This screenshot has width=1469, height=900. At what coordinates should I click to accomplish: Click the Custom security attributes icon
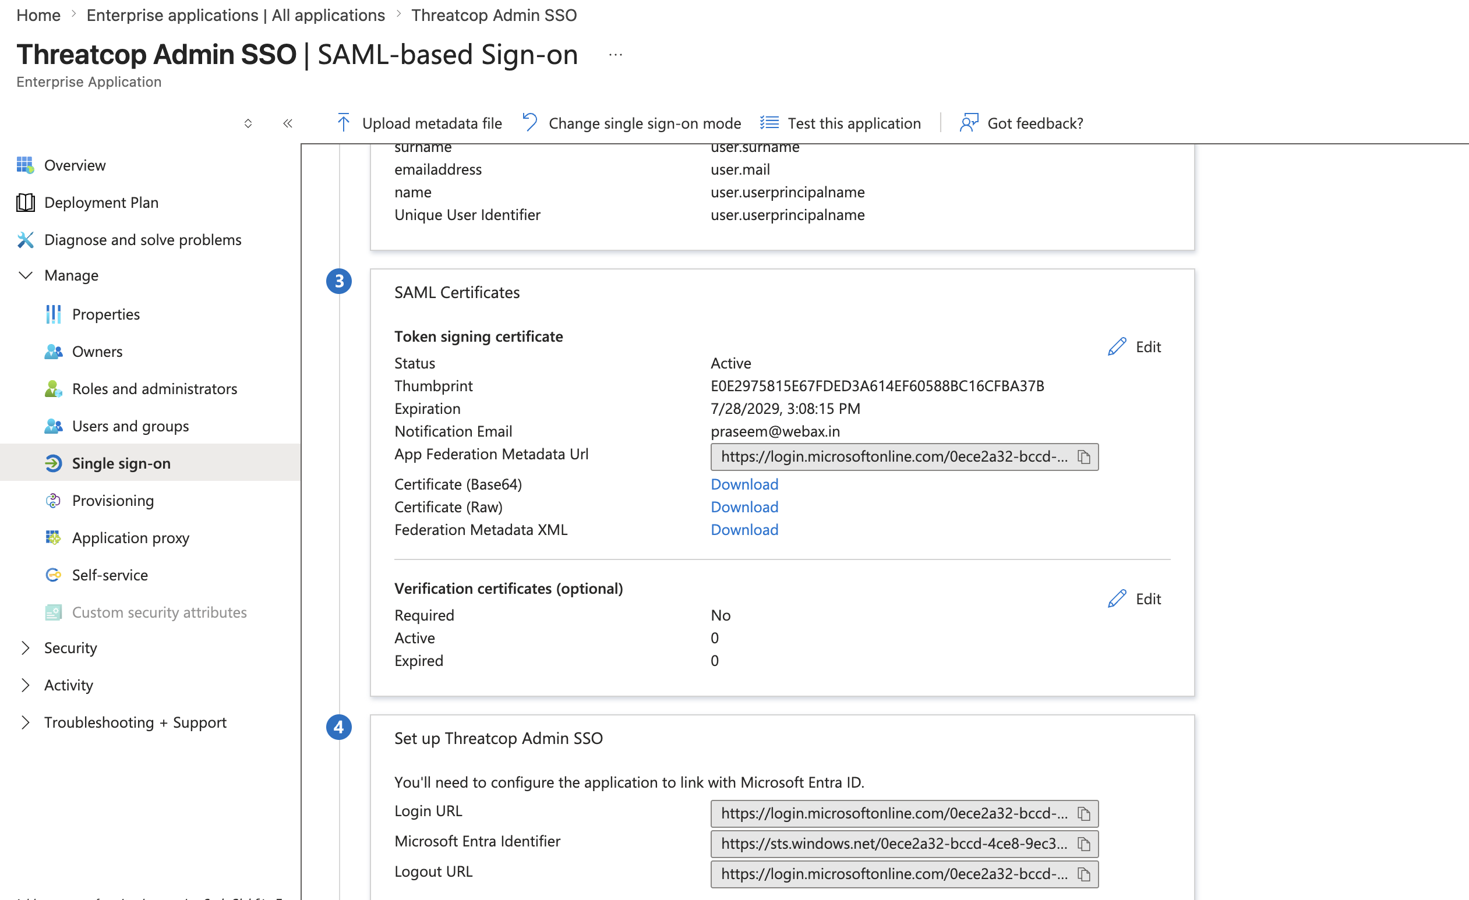[x=53, y=612]
